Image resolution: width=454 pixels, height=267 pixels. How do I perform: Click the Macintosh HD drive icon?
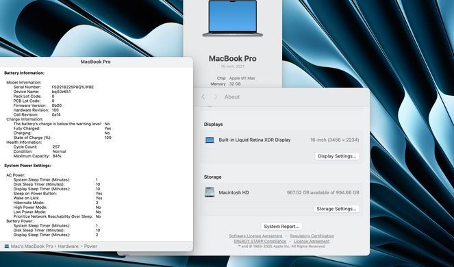(210, 192)
